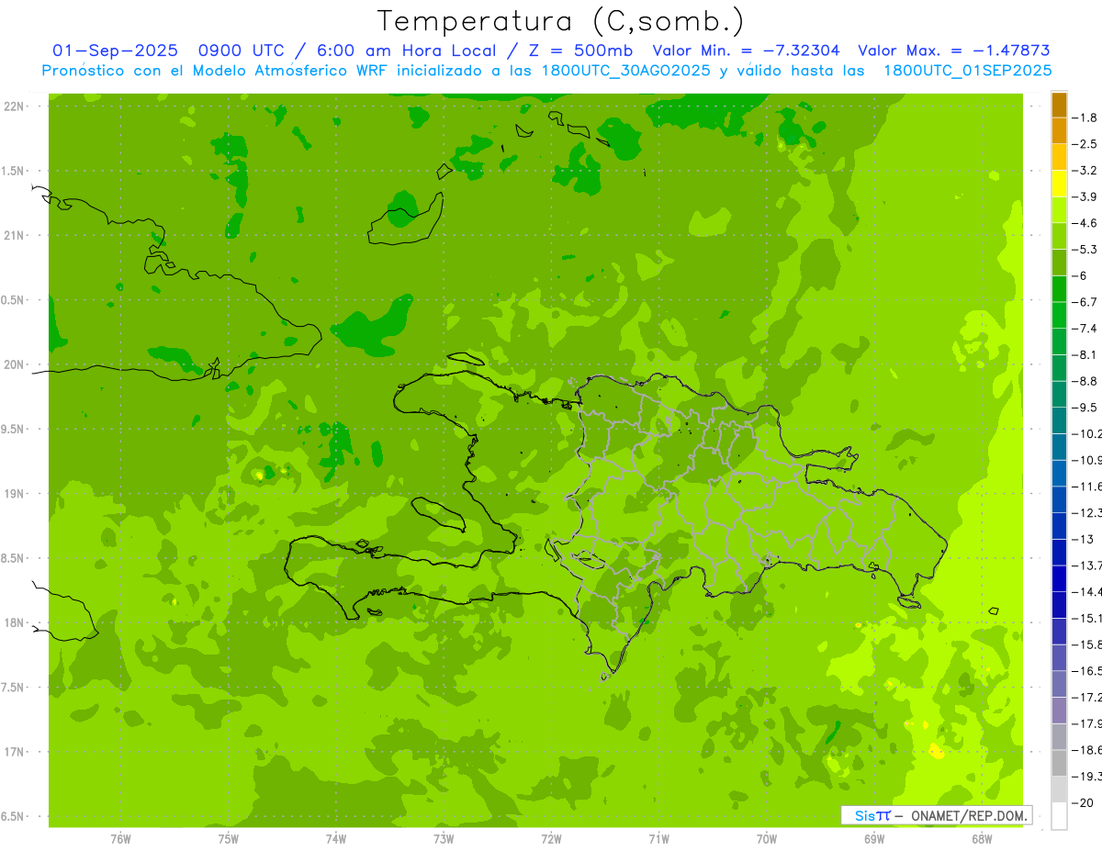Click the "72W" longitude label
Viewport: 1102px width, 851px height.
[x=552, y=838]
